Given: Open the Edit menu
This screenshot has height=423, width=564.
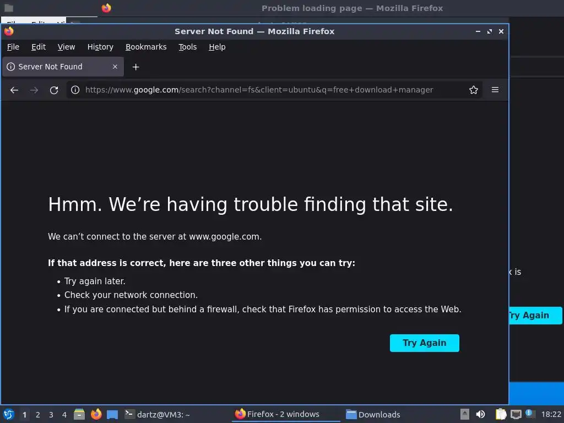Looking at the screenshot, I should point(39,47).
